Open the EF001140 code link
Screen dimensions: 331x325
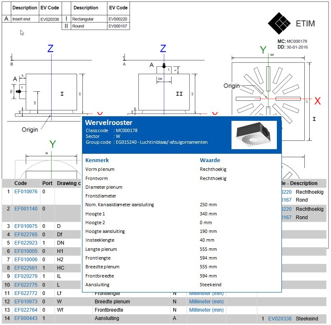click(x=26, y=209)
